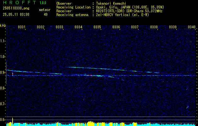This screenshot has width=198, height=126.
Task: Click time marker 0339
Action: click(173, 27)
